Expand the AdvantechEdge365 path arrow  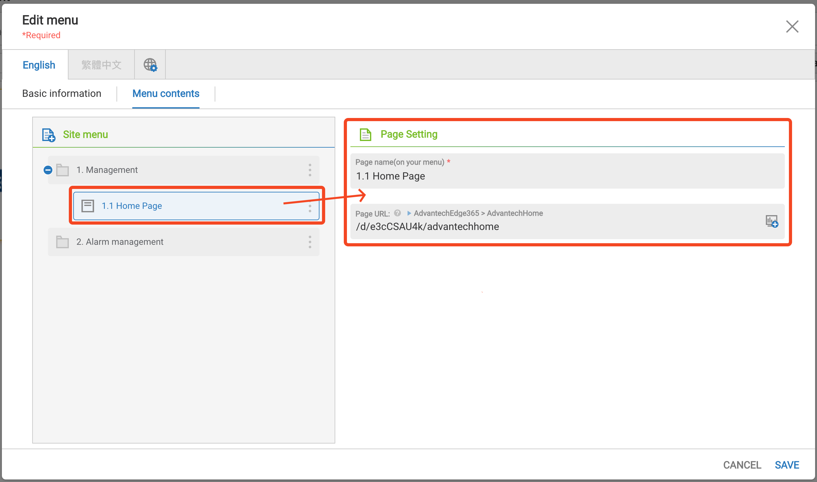click(409, 213)
